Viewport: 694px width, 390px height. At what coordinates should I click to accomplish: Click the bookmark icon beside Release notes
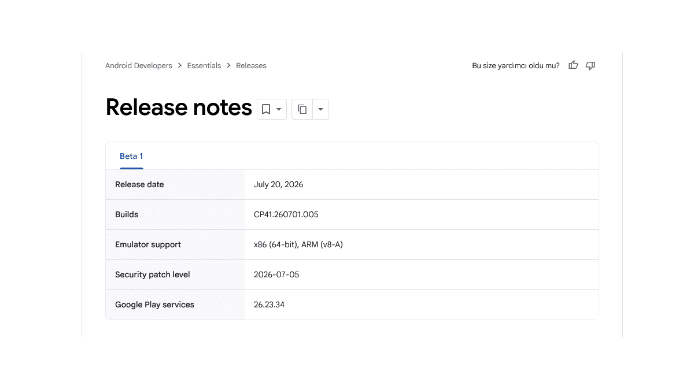point(266,109)
